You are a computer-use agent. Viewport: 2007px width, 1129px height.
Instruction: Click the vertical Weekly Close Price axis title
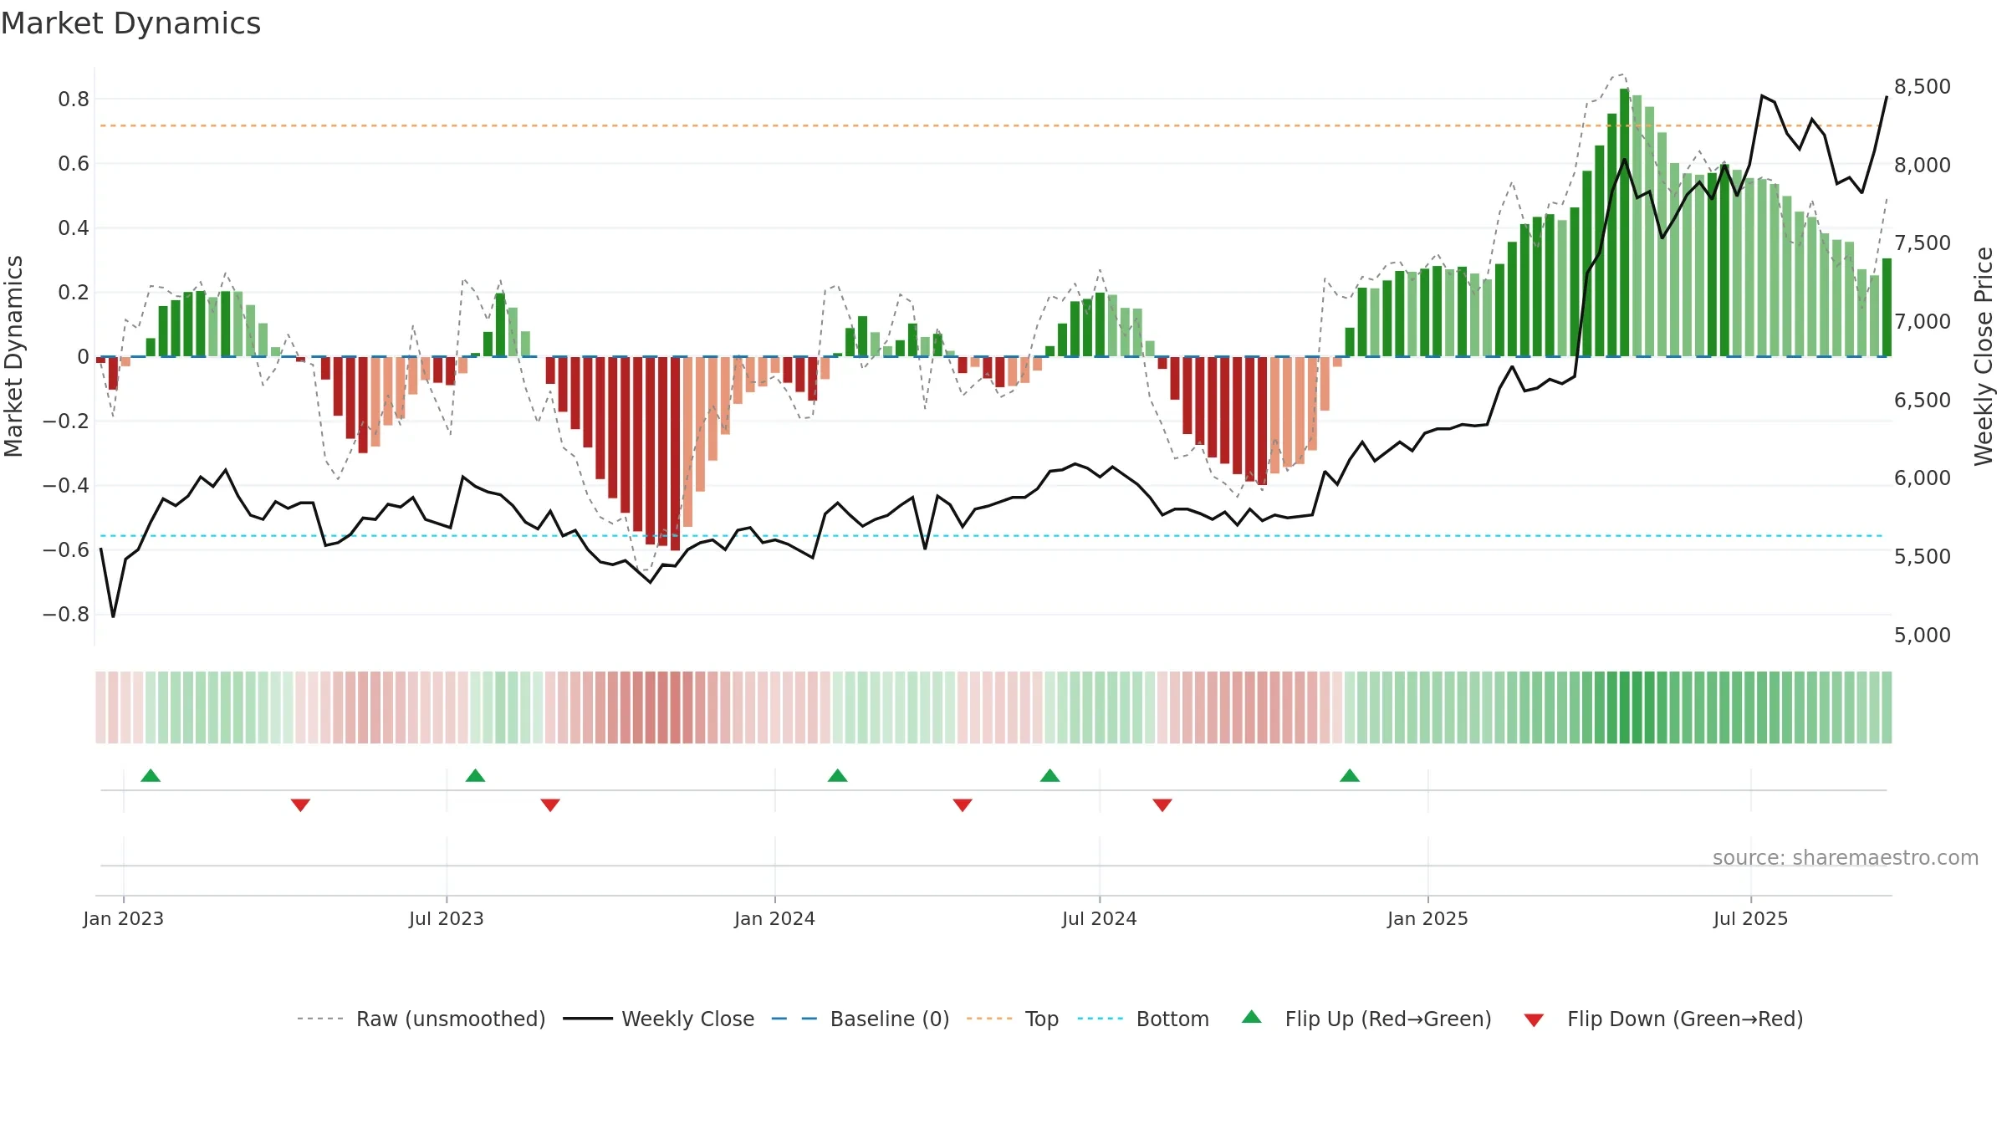point(1984,356)
